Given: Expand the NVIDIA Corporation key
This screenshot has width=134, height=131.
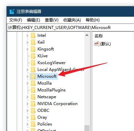Looking at the screenshot, I should click(28, 104).
